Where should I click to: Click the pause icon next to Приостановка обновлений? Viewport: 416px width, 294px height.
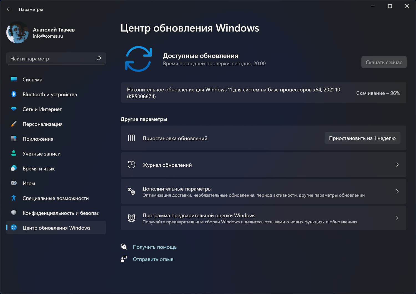click(x=131, y=138)
